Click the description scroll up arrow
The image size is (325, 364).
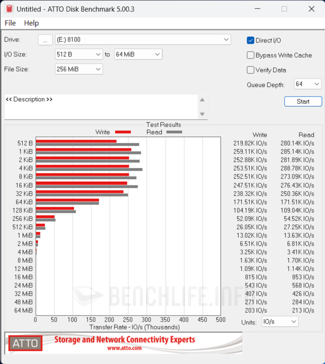(x=202, y=100)
